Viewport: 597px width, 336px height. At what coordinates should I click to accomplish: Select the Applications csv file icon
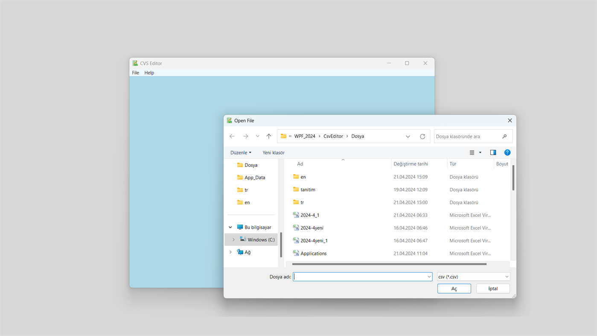(296, 253)
